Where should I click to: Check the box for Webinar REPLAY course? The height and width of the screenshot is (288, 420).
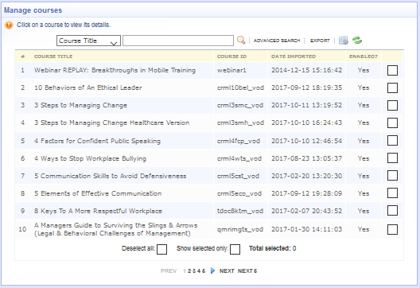[x=392, y=71]
